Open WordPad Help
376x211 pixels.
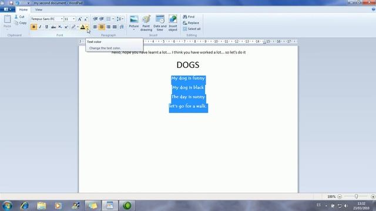pos(374,9)
